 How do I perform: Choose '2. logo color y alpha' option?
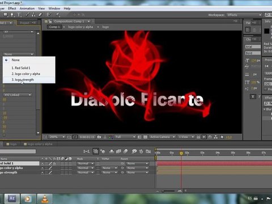(x=29, y=74)
